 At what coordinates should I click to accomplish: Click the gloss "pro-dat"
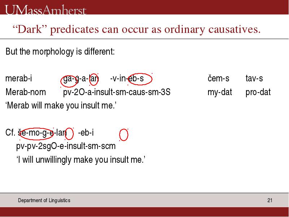click(258, 92)
